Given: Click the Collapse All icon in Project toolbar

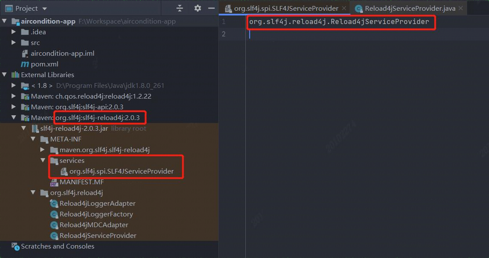Looking at the screenshot, I should coord(180,9).
